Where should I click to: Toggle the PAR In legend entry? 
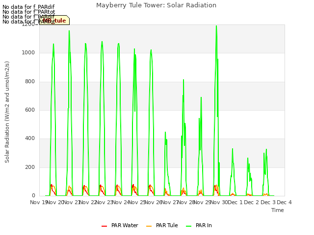[x=199, y=225]
